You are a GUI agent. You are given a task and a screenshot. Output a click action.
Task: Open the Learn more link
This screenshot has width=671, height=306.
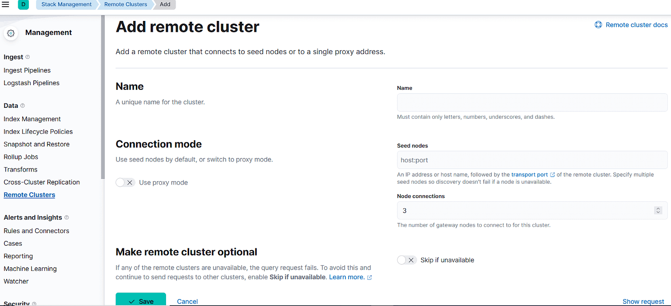coord(347,277)
